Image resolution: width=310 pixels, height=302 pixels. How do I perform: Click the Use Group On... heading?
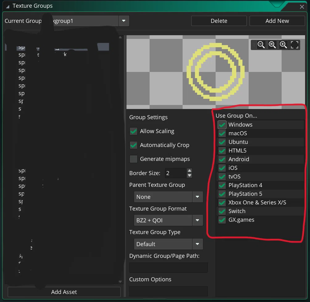click(x=236, y=115)
